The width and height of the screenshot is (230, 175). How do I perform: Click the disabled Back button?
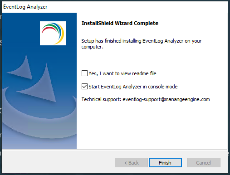coord(131,163)
